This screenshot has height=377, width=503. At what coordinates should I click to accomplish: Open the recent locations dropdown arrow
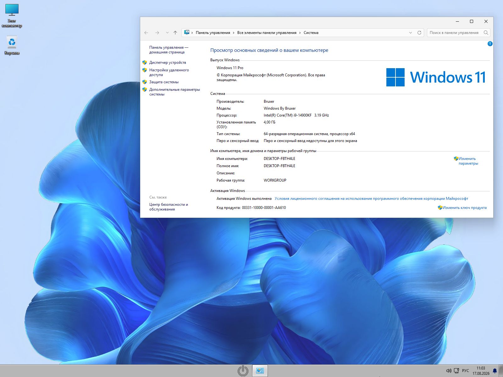pyautogui.click(x=167, y=33)
